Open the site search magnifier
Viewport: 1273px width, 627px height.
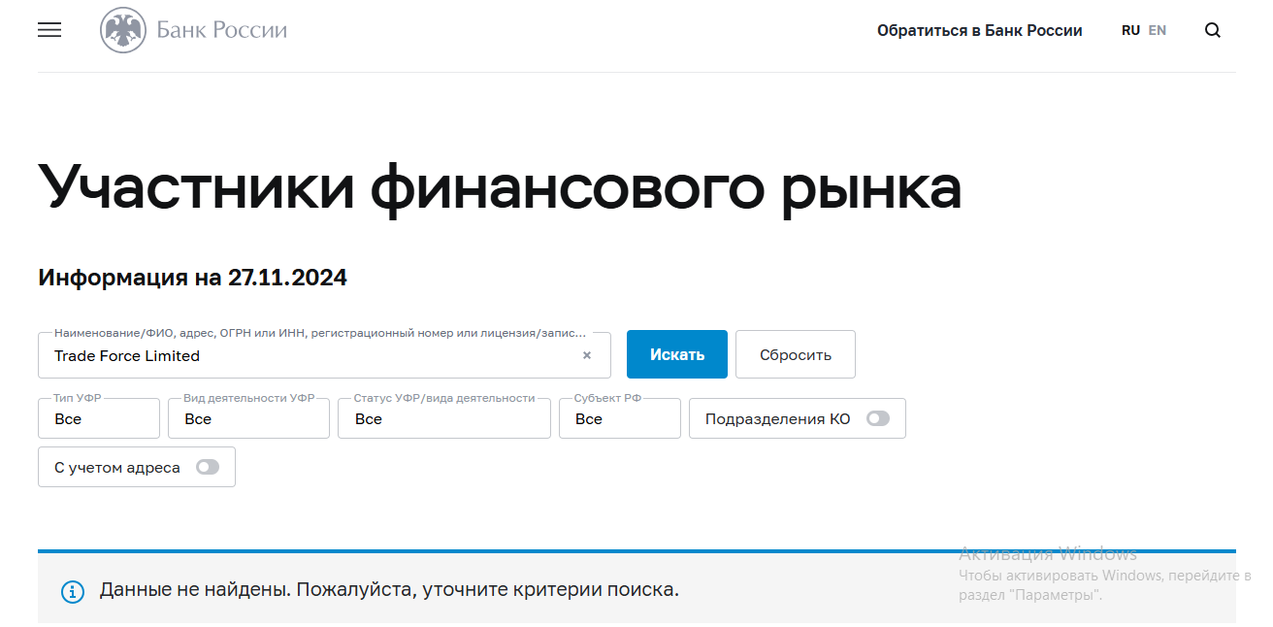[x=1212, y=30]
